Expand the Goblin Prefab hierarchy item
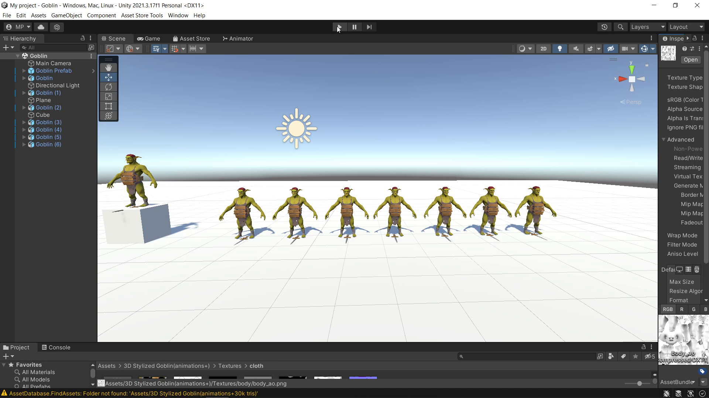 pos(24,71)
